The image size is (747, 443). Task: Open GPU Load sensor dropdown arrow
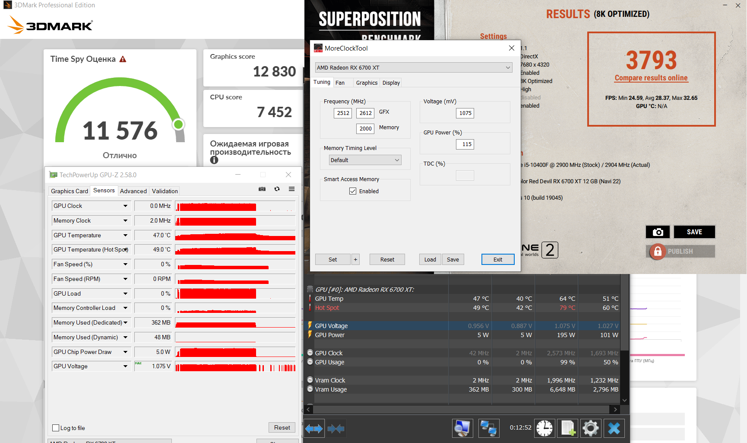tap(125, 294)
